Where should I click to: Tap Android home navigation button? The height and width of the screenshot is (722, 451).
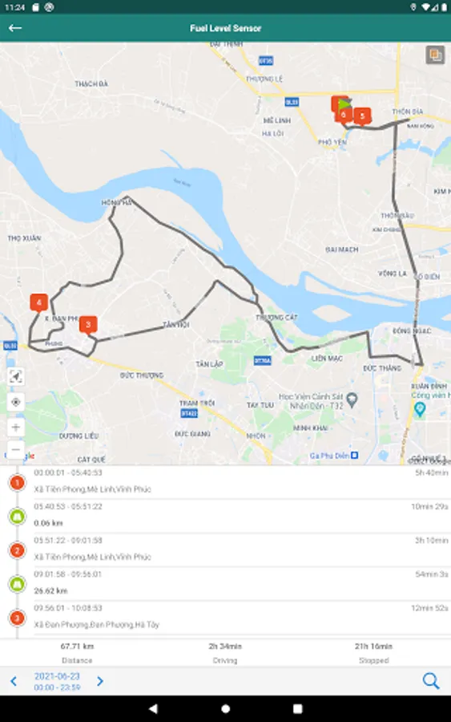pos(225,708)
